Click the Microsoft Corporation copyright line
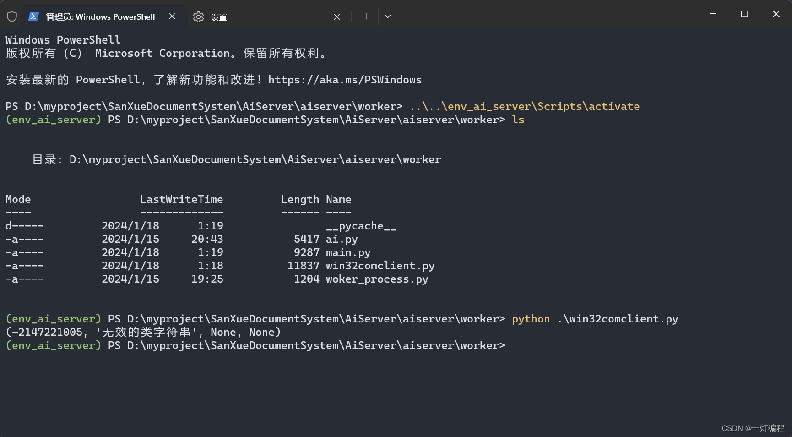This screenshot has height=437, width=792. (x=167, y=53)
